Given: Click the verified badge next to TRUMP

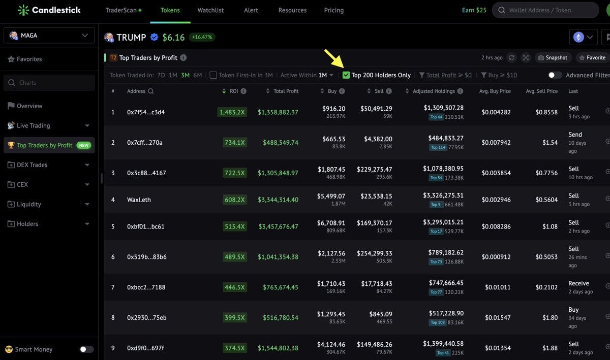Looking at the screenshot, I should click(154, 37).
